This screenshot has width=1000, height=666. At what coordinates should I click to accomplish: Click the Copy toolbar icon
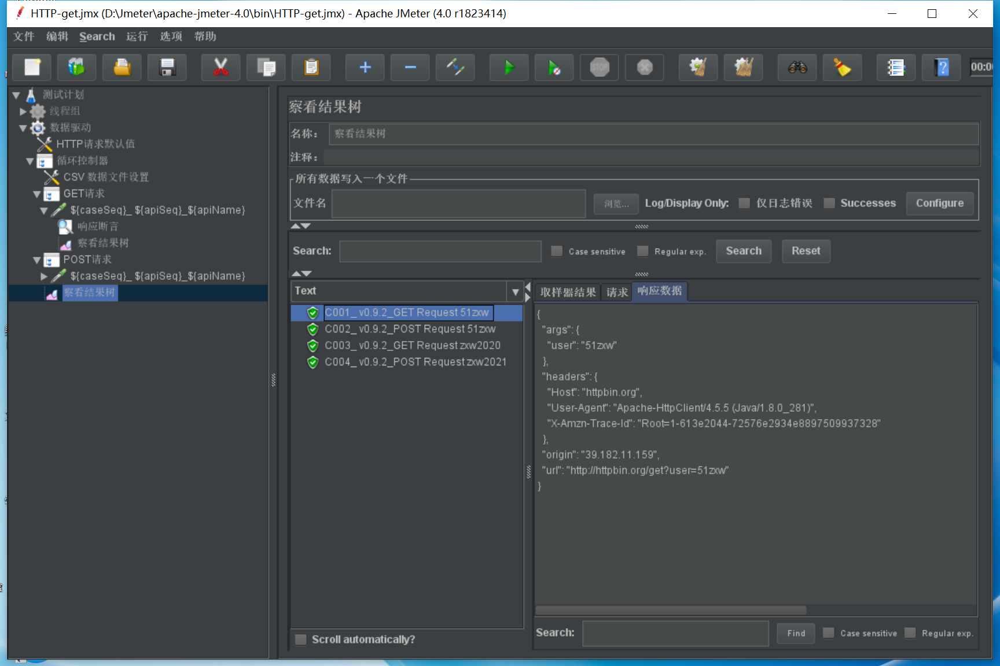pyautogui.click(x=266, y=68)
